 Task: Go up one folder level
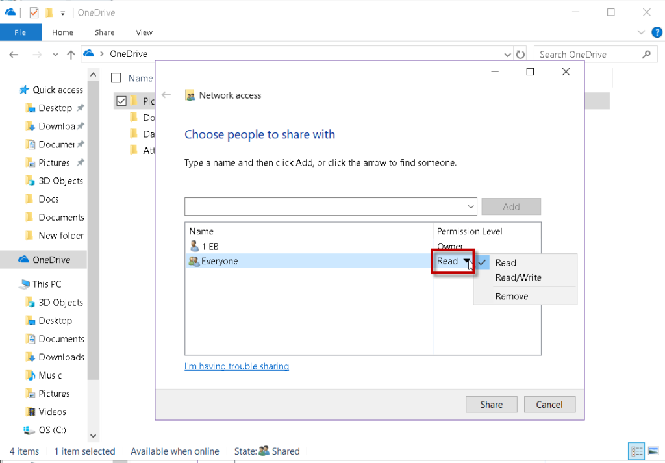click(x=71, y=55)
